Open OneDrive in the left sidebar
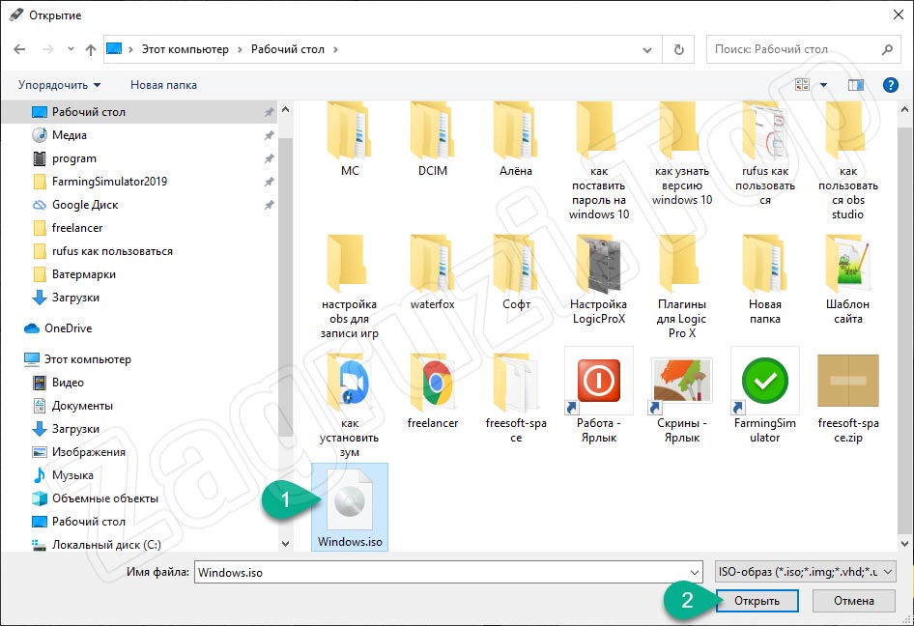This screenshot has height=626, width=914. click(68, 328)
